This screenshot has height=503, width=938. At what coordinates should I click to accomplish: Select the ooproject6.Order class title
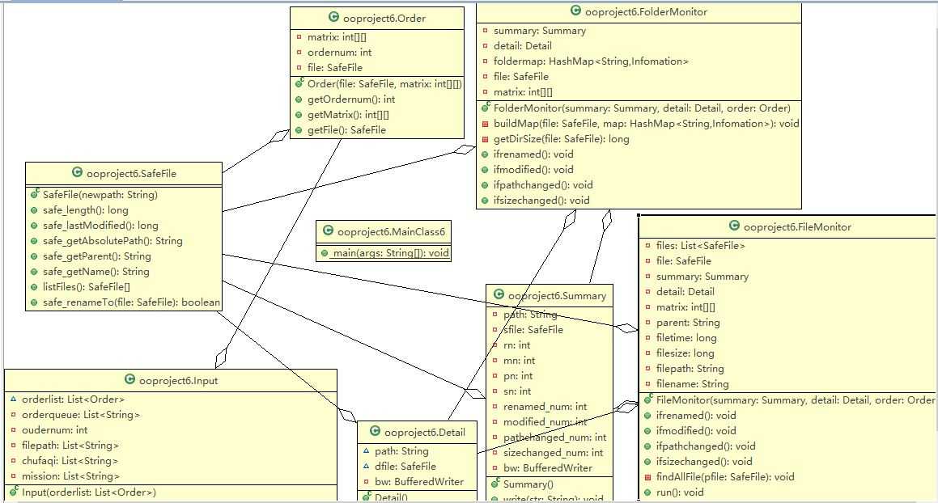(384, 19)
